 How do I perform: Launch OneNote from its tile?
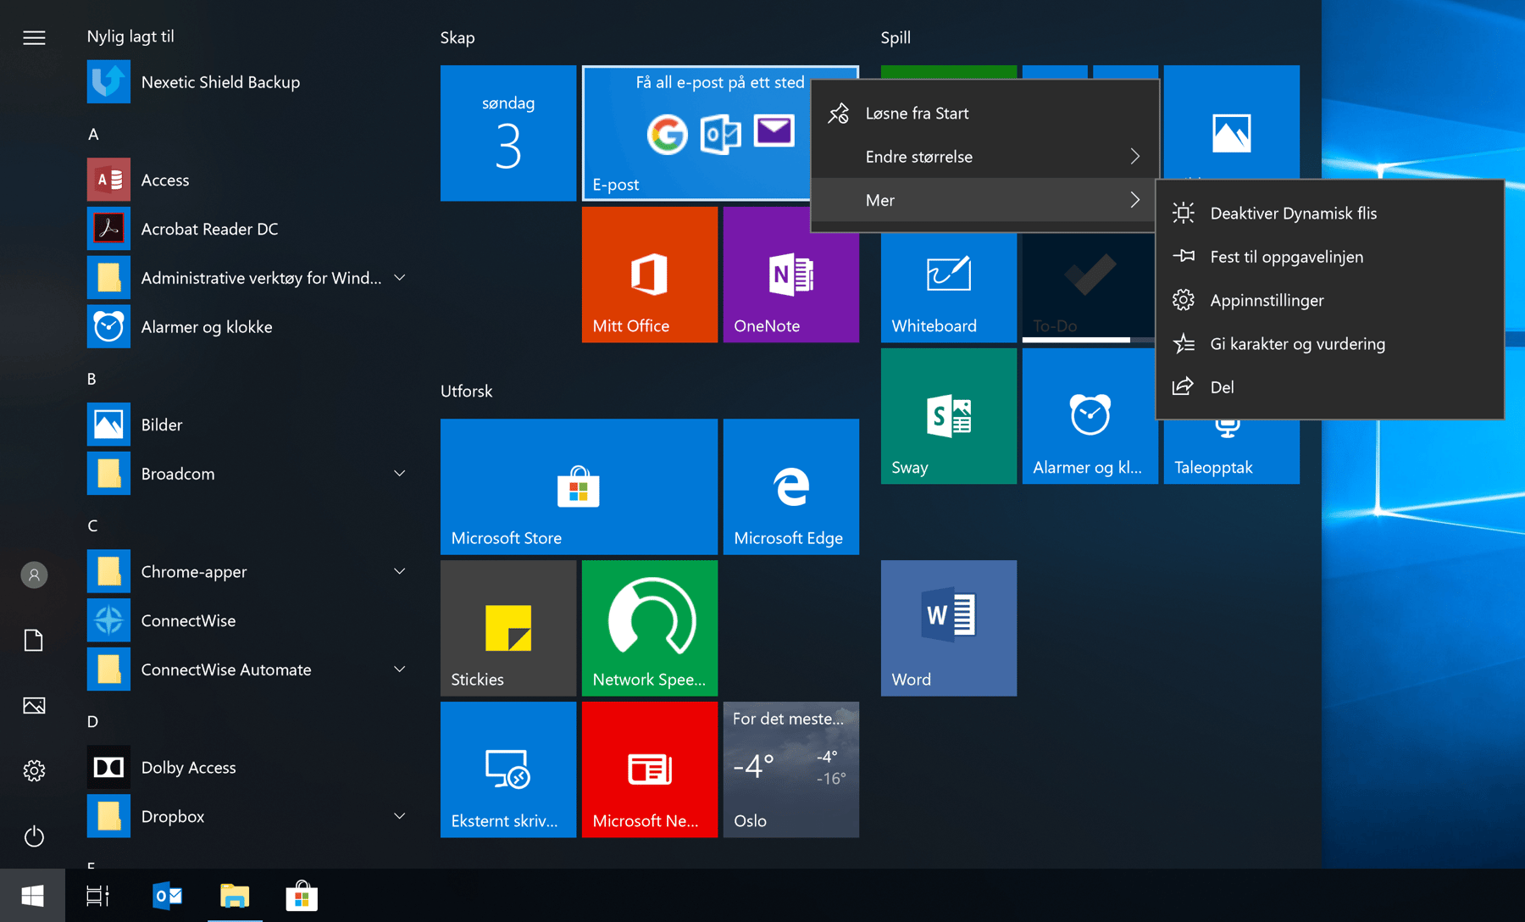pyautogui.click(x=790, y=274)
